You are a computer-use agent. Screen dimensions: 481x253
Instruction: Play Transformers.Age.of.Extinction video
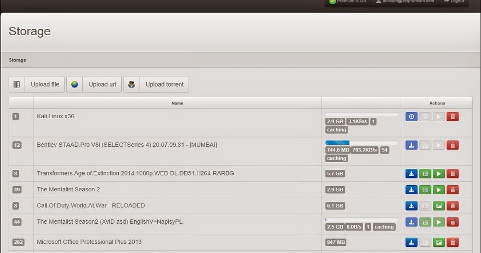[x=439, y=174]
